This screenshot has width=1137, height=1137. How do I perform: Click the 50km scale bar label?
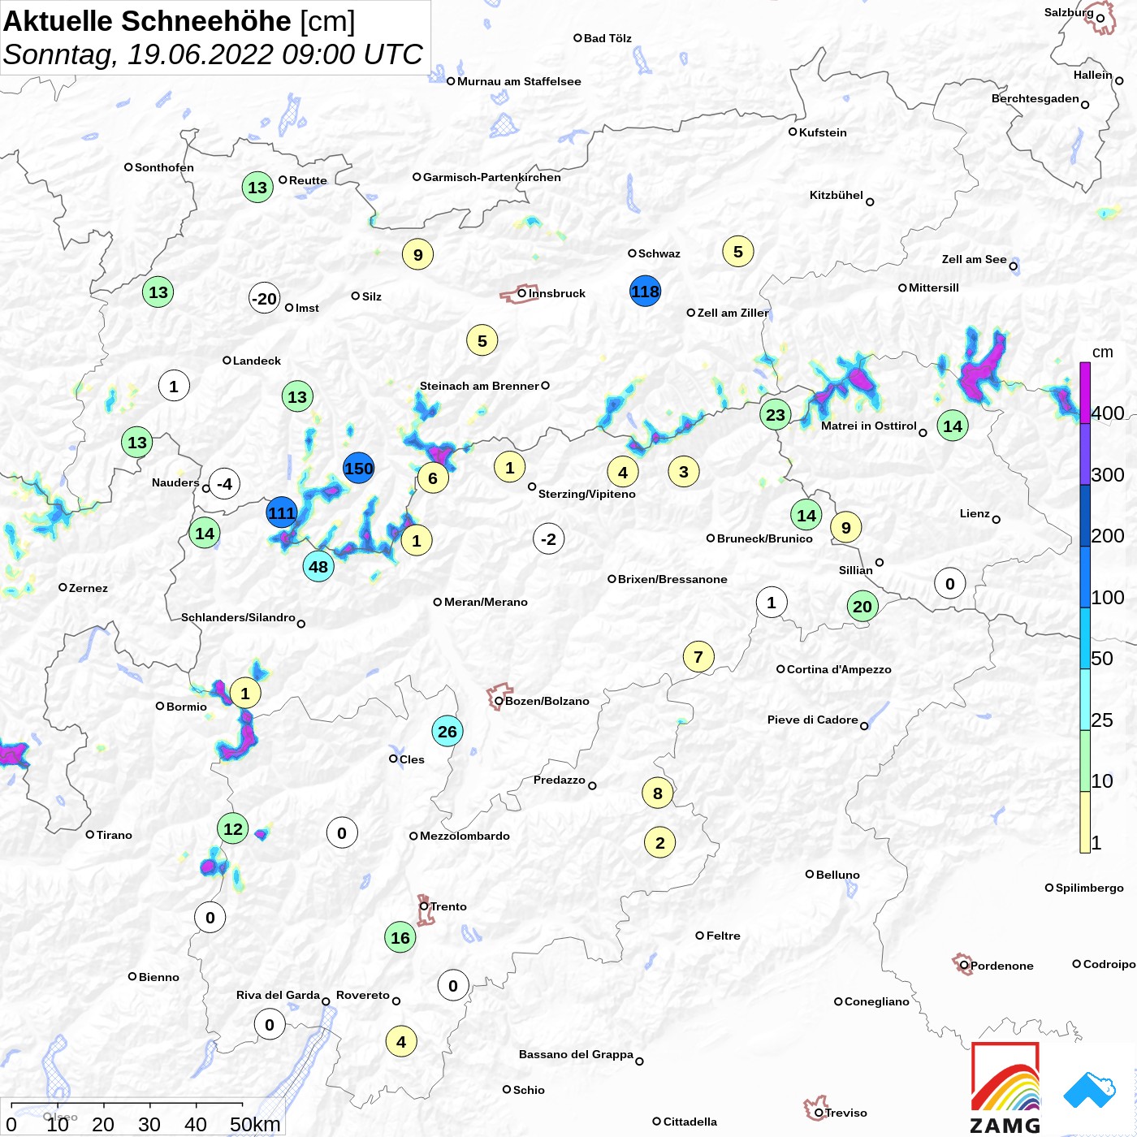coord(255,1124)
